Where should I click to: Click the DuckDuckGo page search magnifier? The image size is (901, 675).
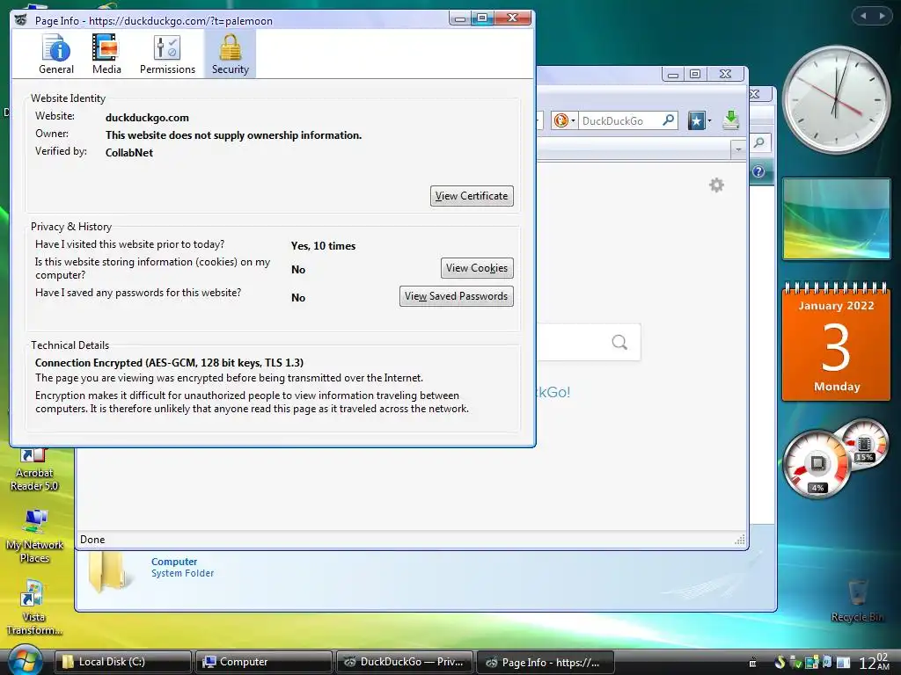click(619, 342)
